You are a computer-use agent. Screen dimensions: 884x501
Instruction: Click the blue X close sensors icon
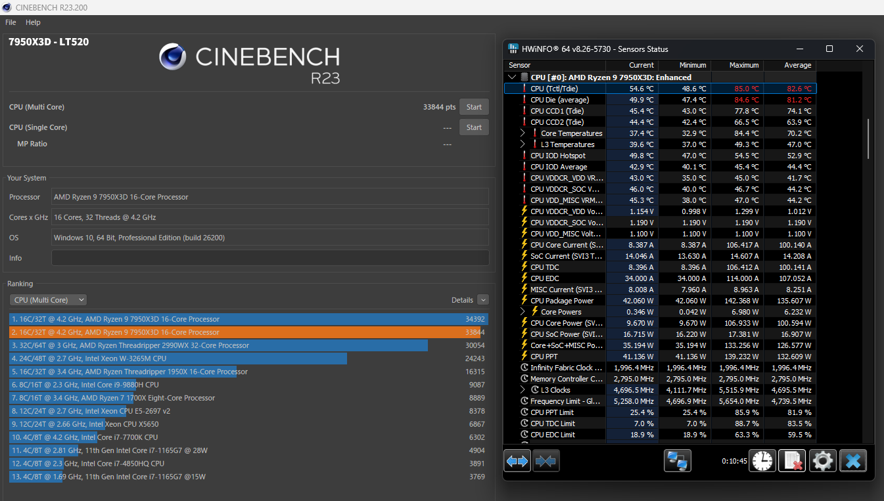[852, 461]
